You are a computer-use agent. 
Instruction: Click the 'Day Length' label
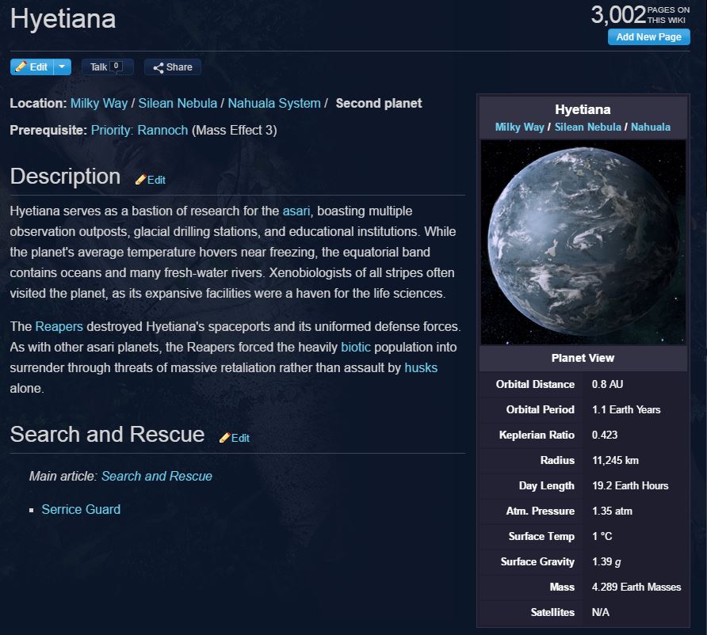pos(546,485)
